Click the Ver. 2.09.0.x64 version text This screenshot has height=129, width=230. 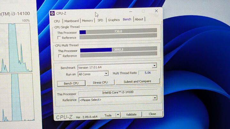(87, 117)
